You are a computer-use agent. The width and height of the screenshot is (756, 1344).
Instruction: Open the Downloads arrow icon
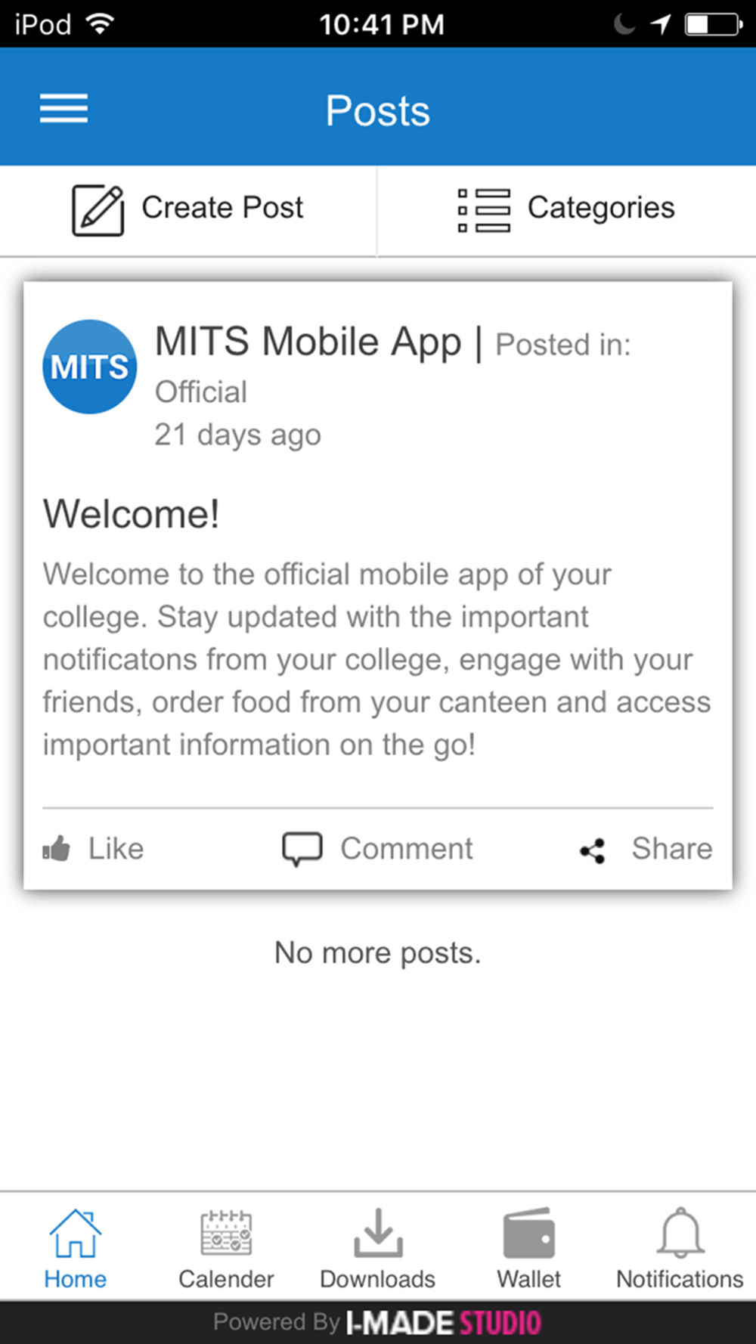click(378, 1233)
